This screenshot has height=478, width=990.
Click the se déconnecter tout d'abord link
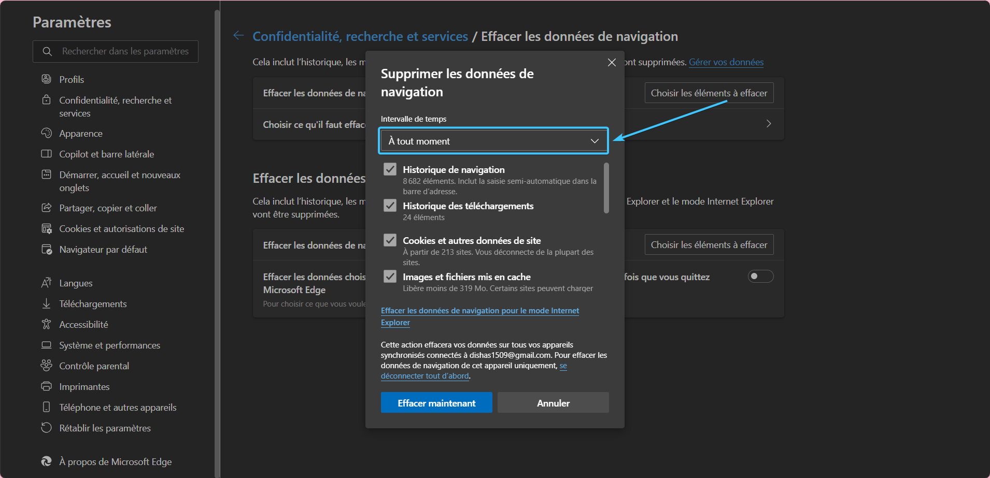point(474,371)
